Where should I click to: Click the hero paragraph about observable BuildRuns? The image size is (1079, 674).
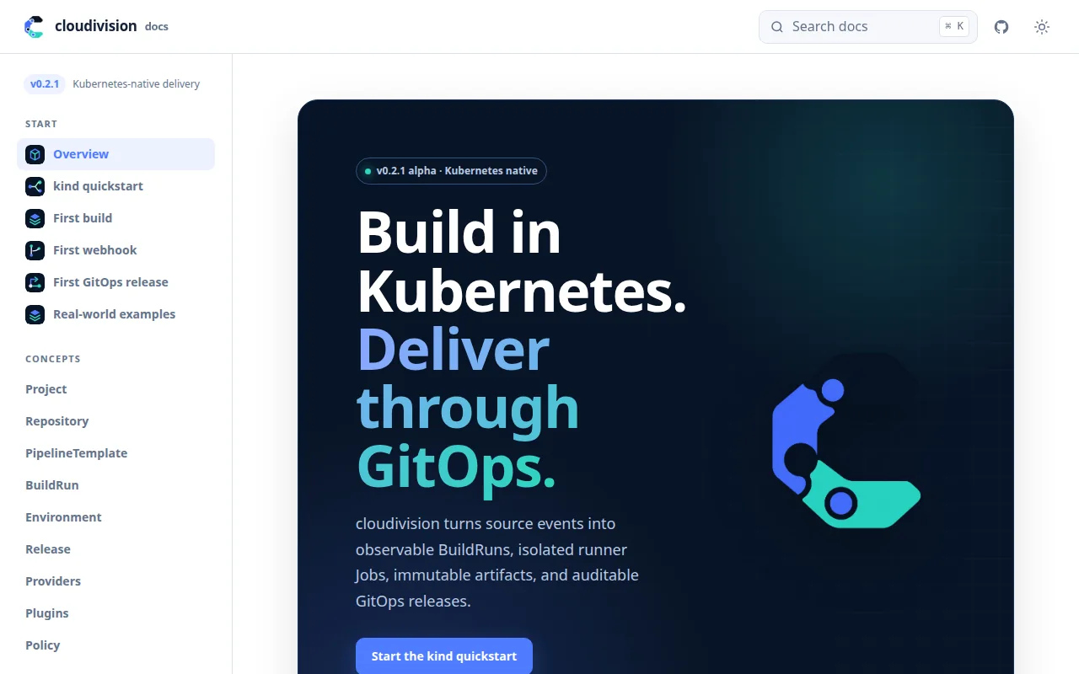497,562
